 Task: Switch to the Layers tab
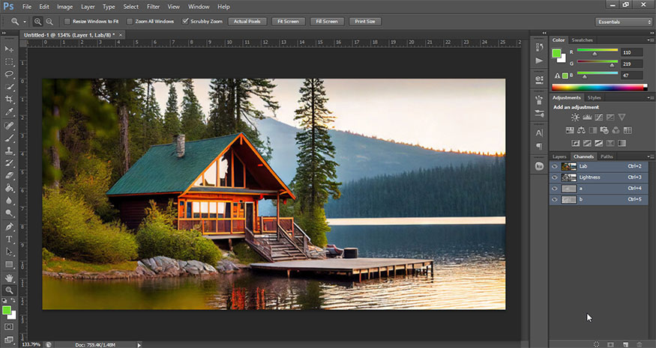[559, 156]
